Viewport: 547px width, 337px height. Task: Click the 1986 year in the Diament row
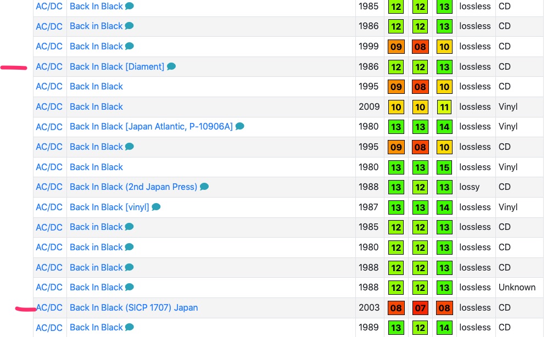click(369, 66)
